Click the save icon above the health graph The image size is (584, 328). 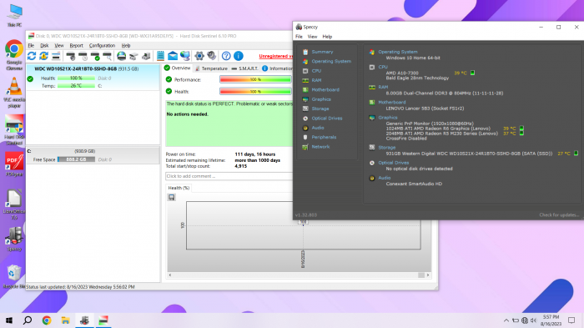171,197
